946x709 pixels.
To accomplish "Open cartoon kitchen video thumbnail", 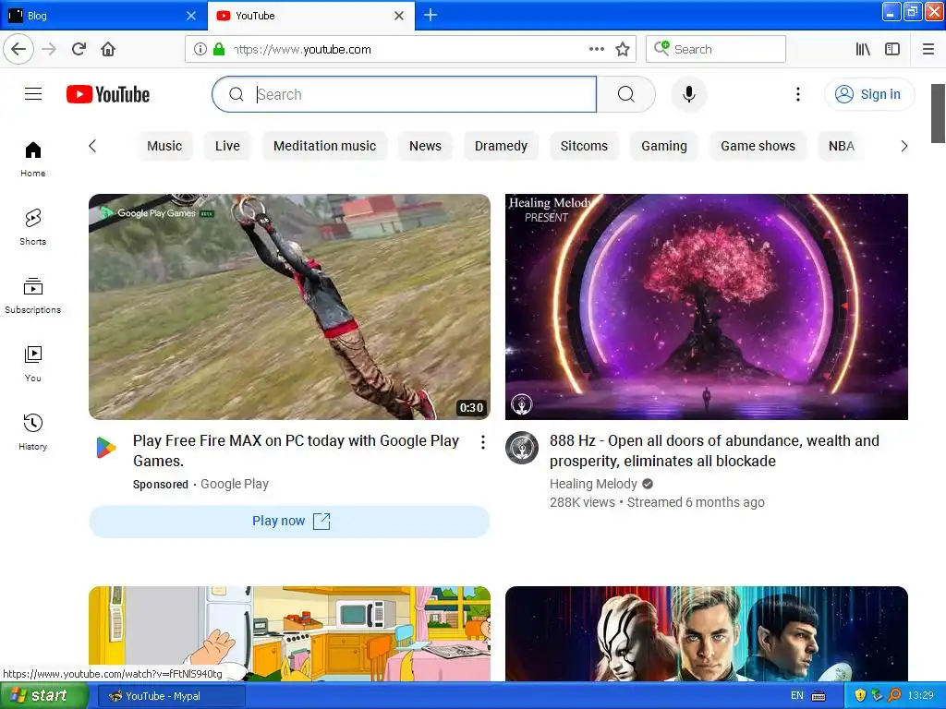I will pyautogui.click(x=289, y=633).
